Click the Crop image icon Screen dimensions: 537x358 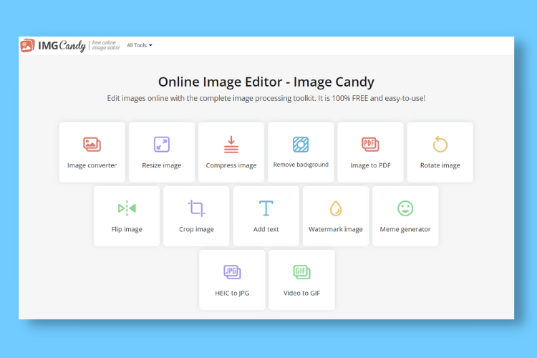tap(197, 208)
